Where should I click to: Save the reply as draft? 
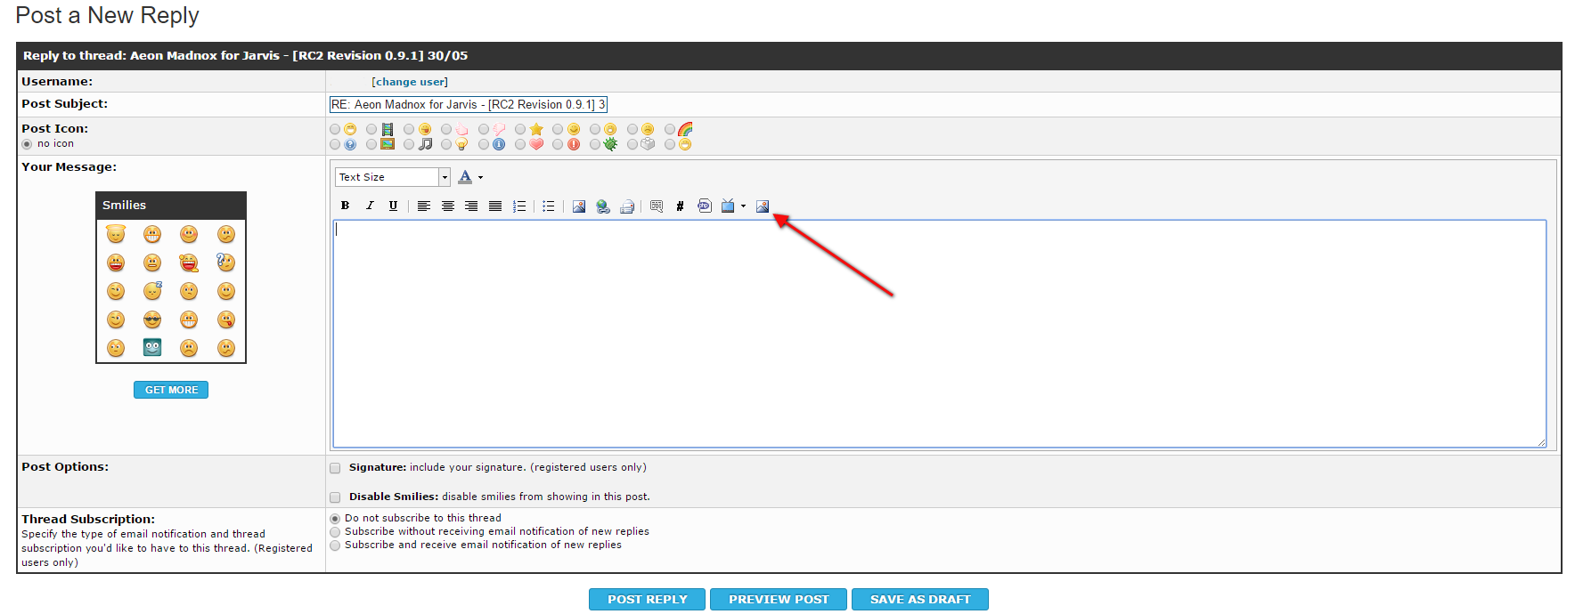[919, 600]
